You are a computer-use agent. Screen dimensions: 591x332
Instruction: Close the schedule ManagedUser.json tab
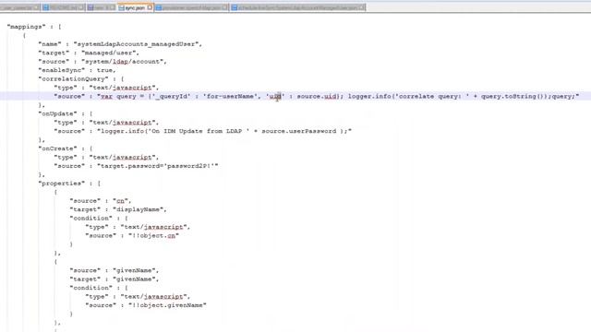(362, 7)
